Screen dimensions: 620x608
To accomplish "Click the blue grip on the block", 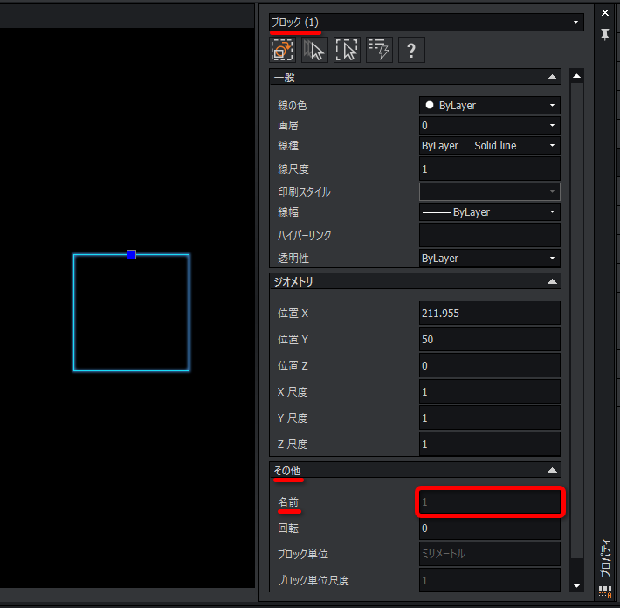I will pyautogui.click(x=131, y=255).
